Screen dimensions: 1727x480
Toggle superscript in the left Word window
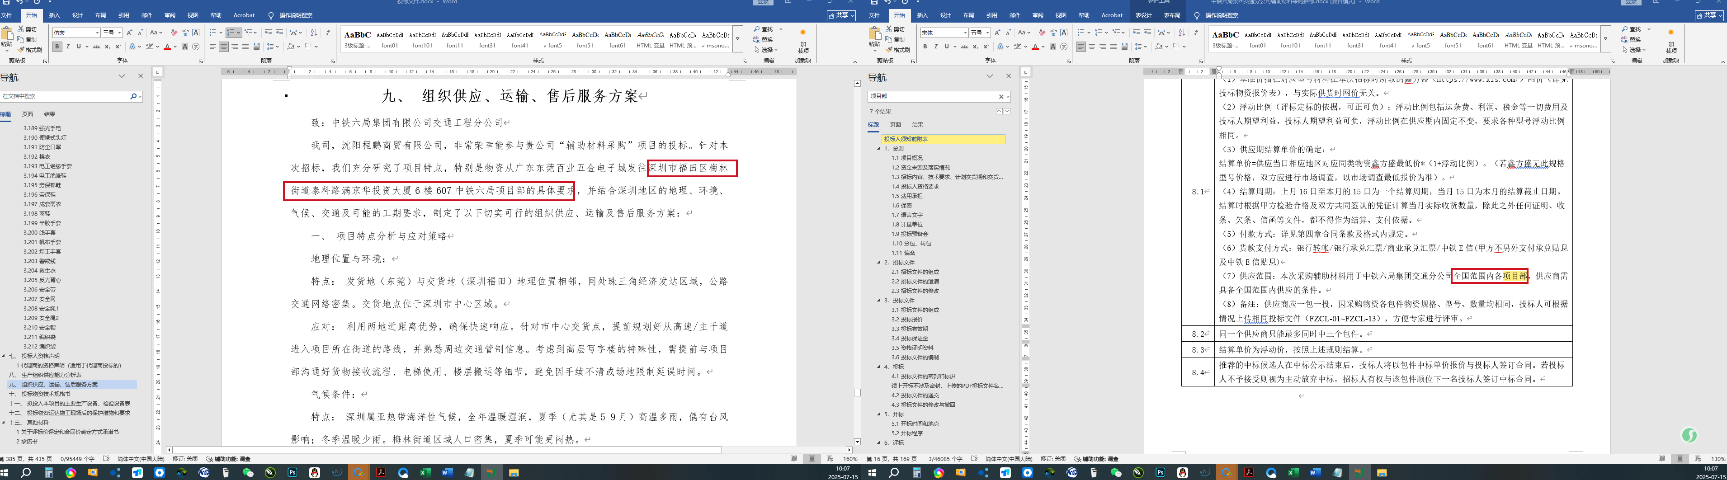click(118, 47)
